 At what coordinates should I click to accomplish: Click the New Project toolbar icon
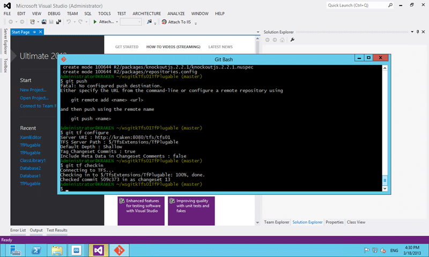pos(32,22)
